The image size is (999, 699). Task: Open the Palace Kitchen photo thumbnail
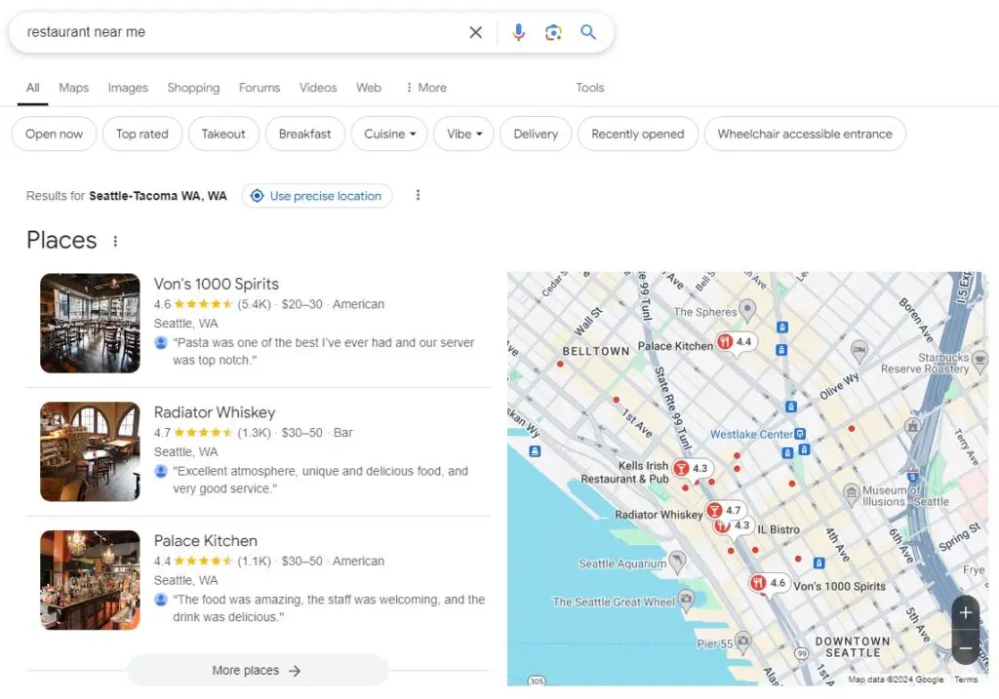[x=90, y=581]
